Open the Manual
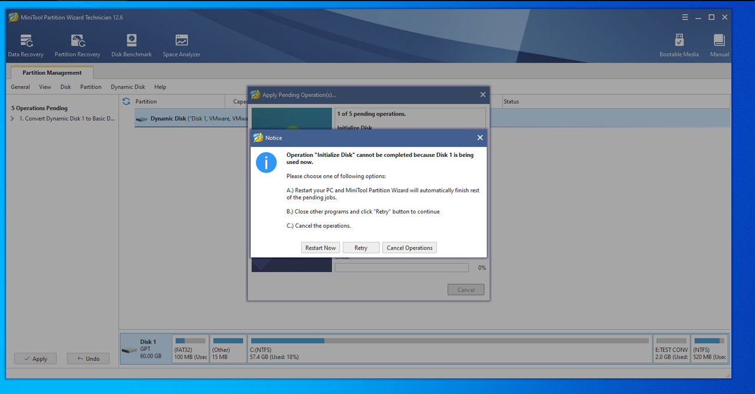The width and height of the screenshot is (755, 394). (x=719, y=45)
